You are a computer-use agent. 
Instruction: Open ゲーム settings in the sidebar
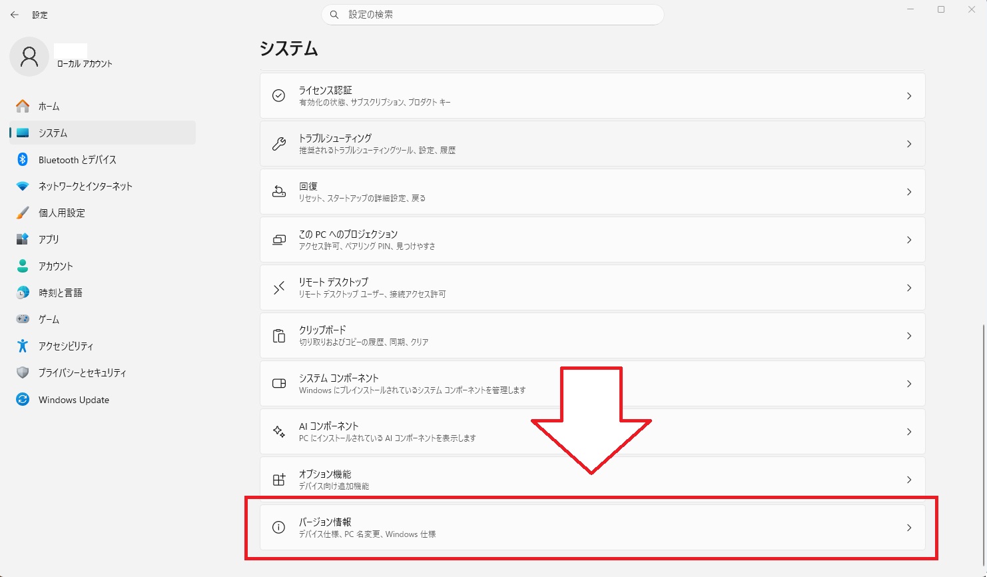coord(103,319)
